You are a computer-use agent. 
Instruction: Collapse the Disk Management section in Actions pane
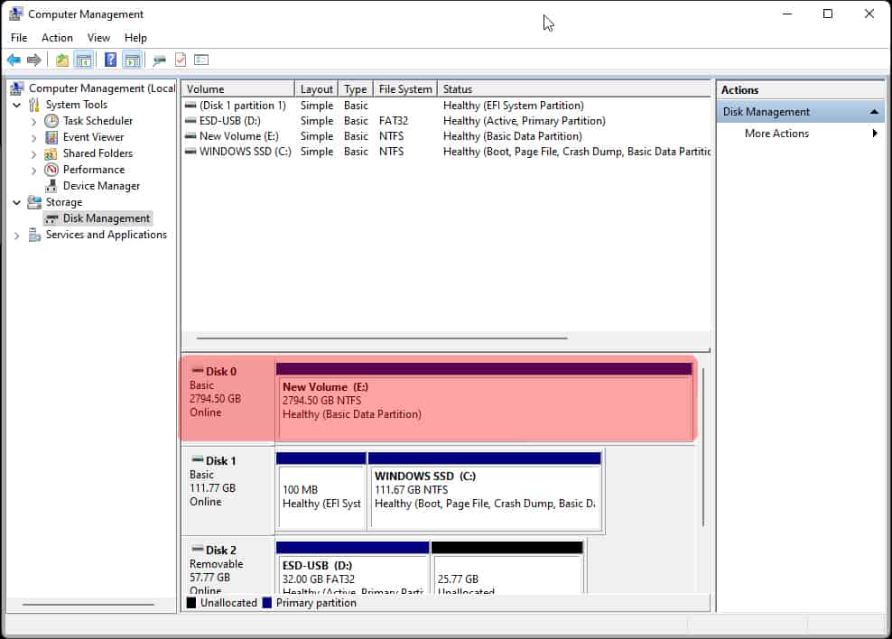pos(874,112)
